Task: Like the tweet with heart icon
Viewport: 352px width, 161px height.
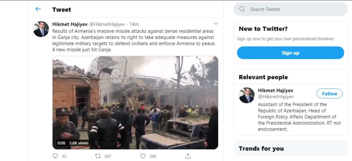Action: point(143,156)
